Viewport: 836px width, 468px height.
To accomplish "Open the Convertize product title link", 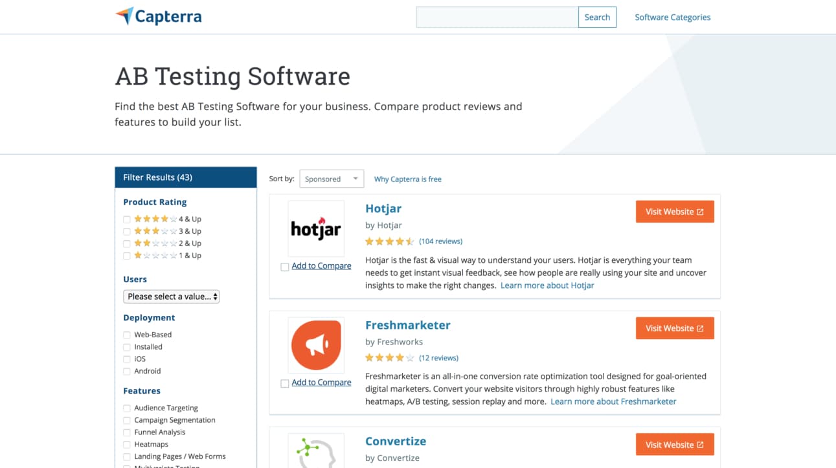I will point(396,441).
